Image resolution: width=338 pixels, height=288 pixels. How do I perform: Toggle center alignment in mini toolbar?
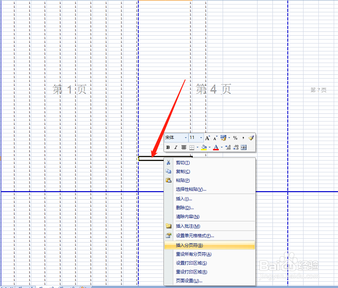[x=183, y=147]
